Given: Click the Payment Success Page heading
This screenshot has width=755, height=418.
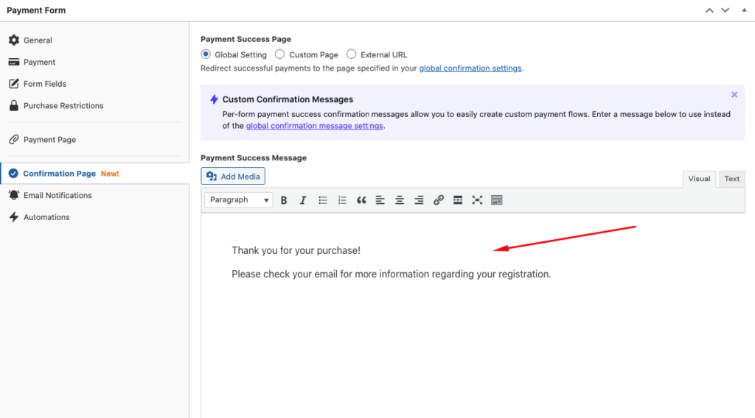Looking at the screenshot, I should 246,39.
